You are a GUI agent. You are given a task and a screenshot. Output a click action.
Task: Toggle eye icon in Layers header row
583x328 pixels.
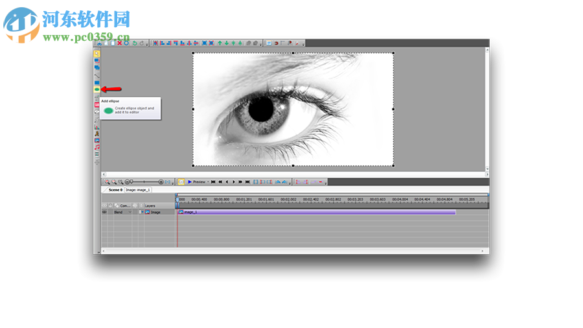coord(104,205)
